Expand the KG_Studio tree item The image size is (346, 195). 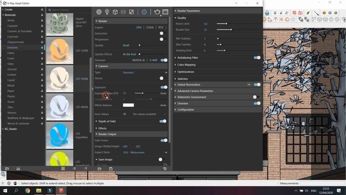point(3,129)
